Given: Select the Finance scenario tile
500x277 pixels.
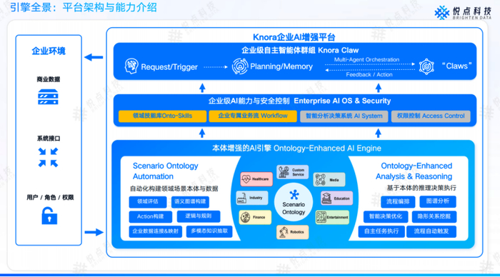Looking at the screenshot, I should pyautogui.click(x=255, y=217).
